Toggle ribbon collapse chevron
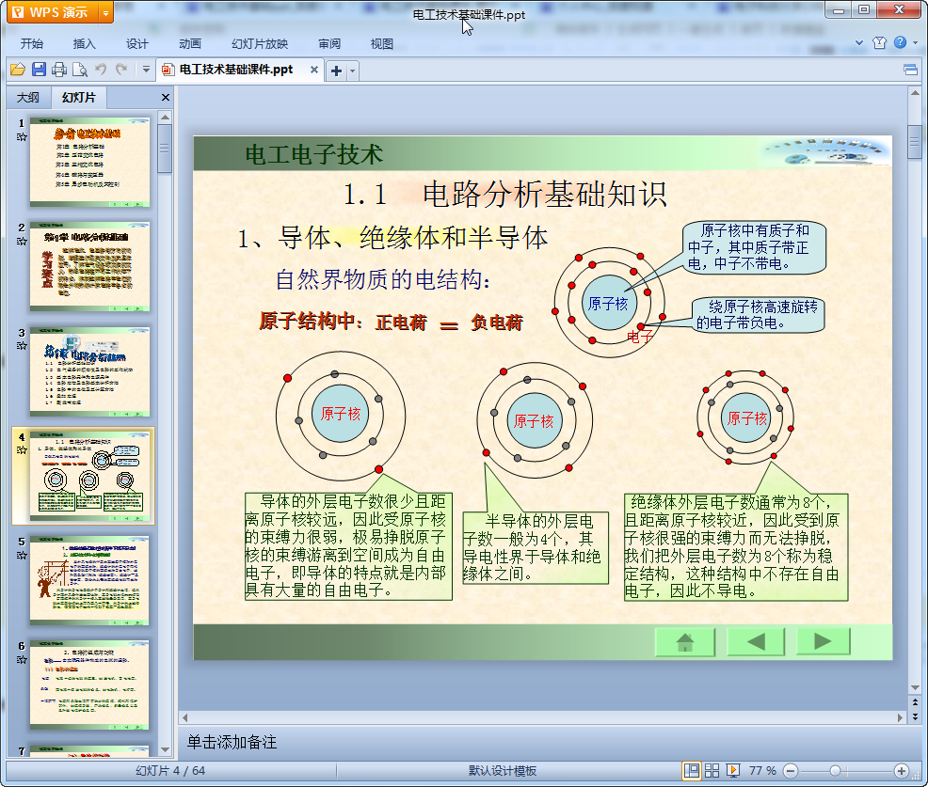Image resolution: width=928 pixels, height=787 pixels. pyautogui.click(x=859, y=42)
